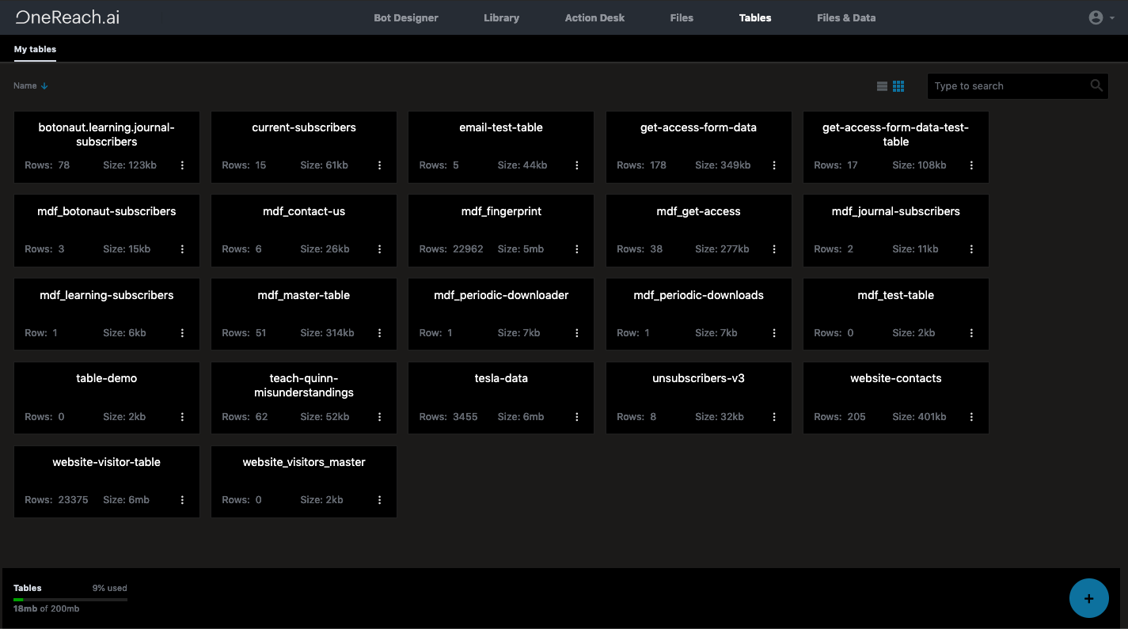Open options menu for table-demo
1128x629 pixels.
point(182,416)
